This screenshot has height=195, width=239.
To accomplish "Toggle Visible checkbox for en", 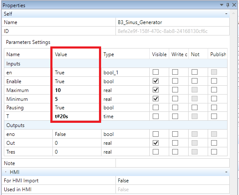I will point(156,72).
